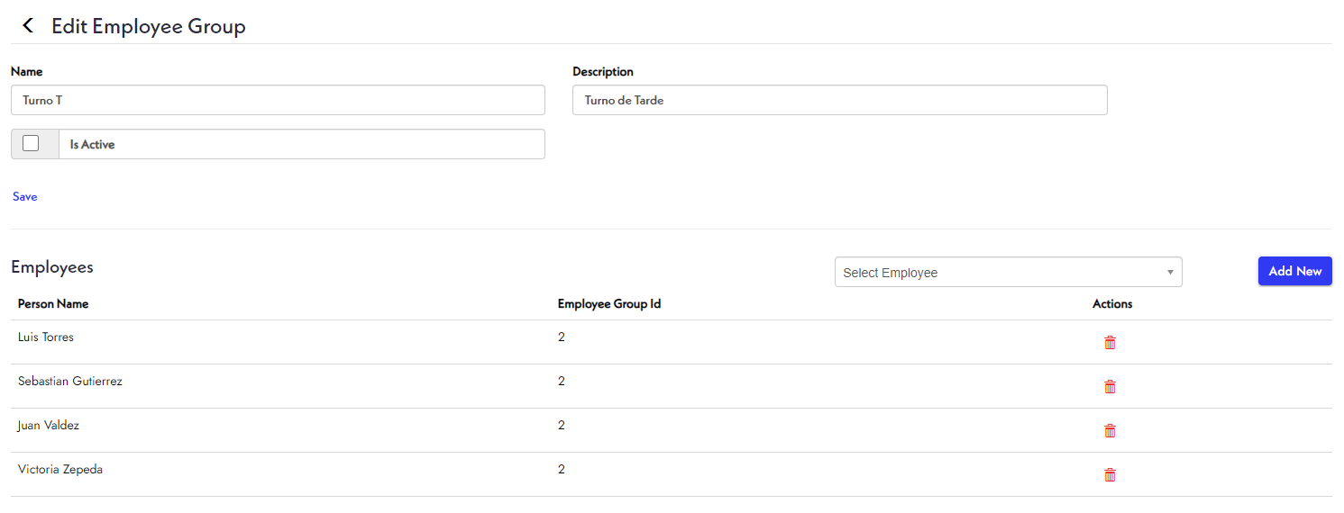Toggle the Is Active checkbox

31,144
